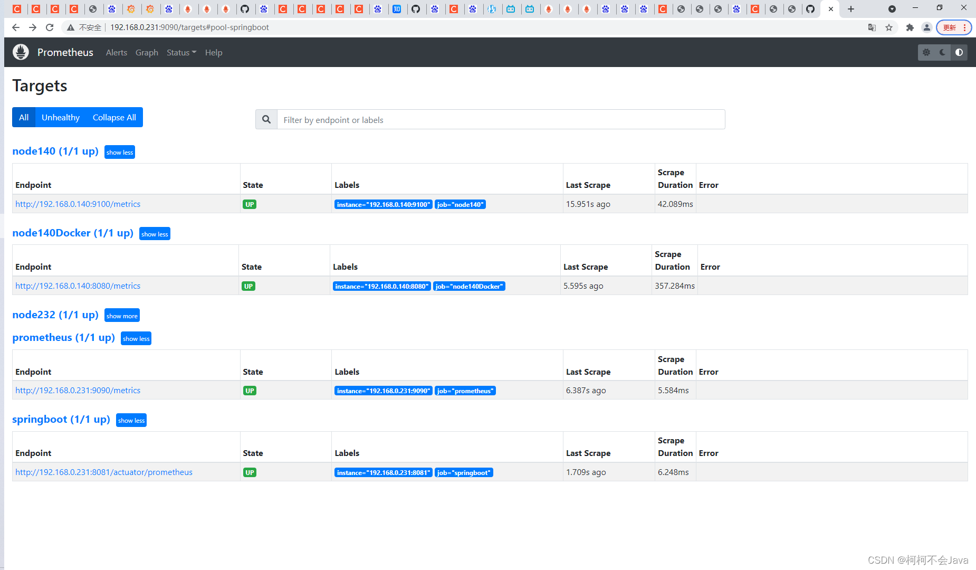Collapse All target pools
The image size is (976, 570).
(x=114, y=117)
